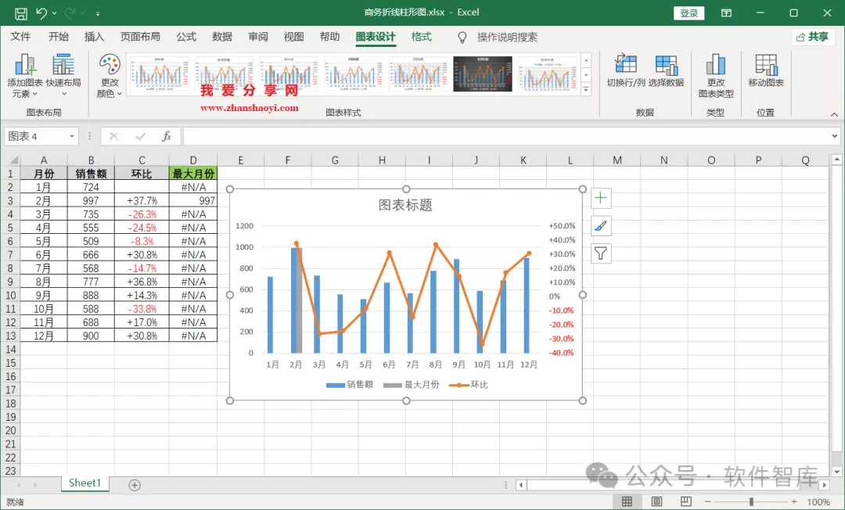
Task: Open Customize Quick Access Toolbar dropdown
Action: [x=98, y=13]
